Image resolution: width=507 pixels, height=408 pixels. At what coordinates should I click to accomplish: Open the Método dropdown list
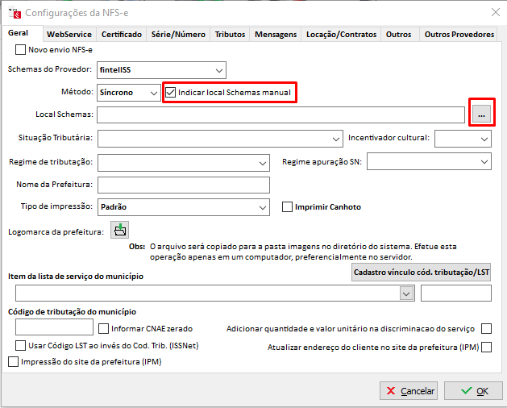pos(154,93)
